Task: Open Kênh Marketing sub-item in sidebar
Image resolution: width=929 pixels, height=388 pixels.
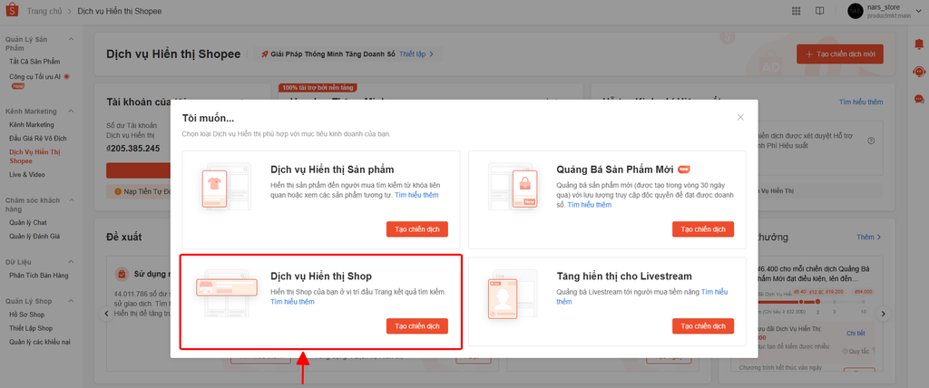Action: click(x=32, y=125)
